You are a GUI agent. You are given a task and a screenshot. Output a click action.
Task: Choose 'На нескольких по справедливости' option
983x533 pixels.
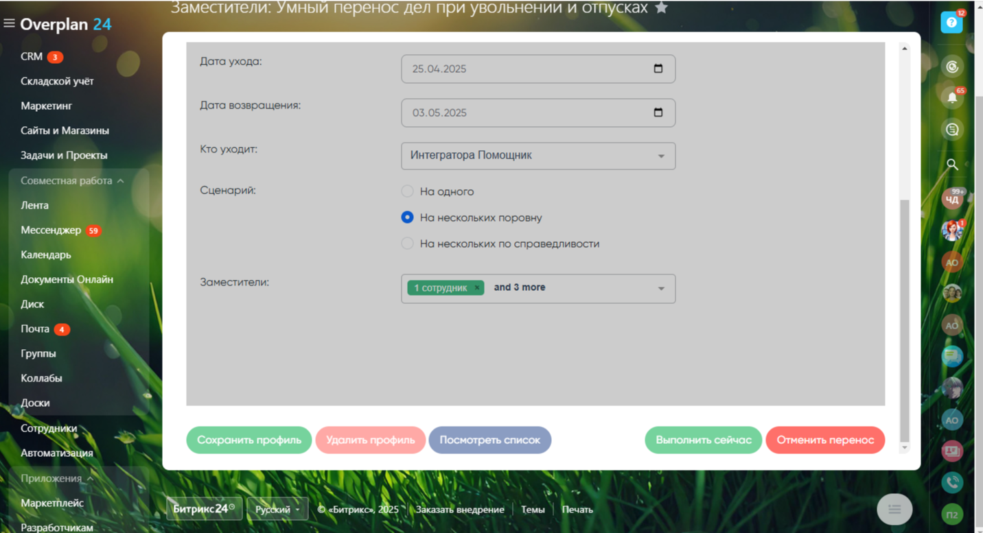click(408, 244)
